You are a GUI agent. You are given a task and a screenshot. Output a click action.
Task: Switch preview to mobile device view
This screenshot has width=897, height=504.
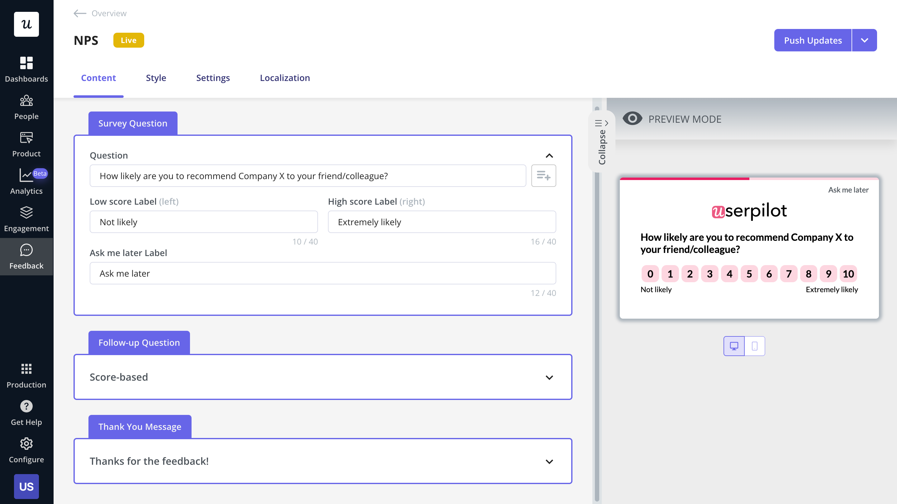tap(755, 346)
